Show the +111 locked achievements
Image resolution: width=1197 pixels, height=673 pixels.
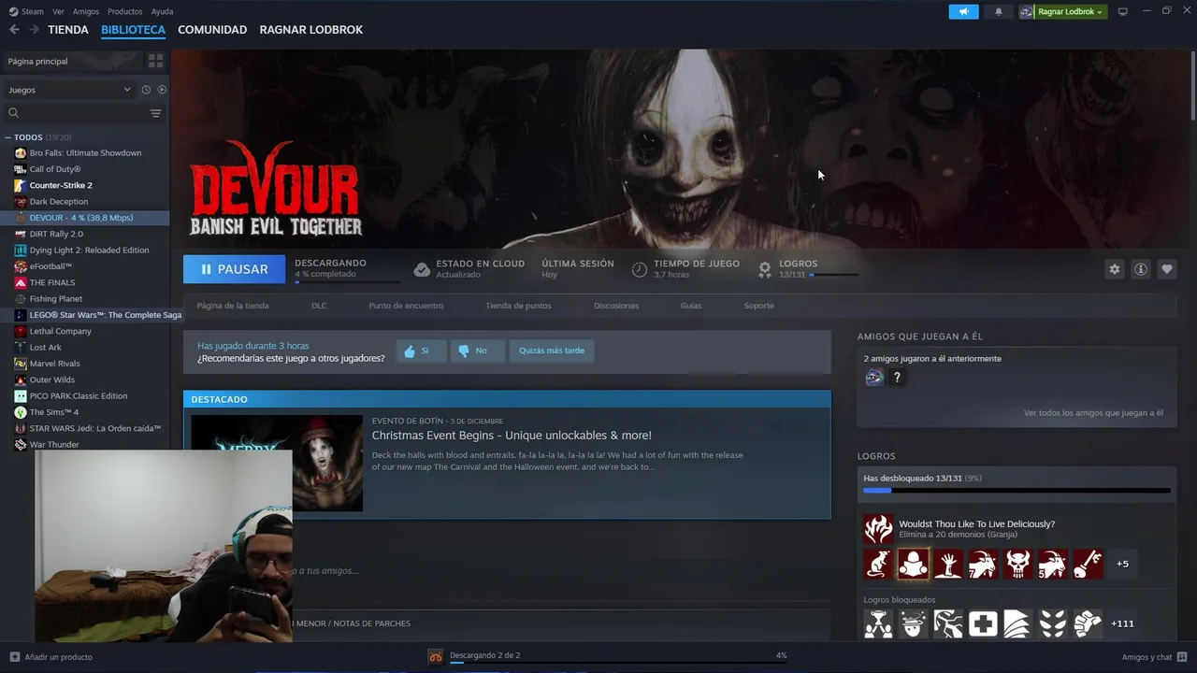1122,623
